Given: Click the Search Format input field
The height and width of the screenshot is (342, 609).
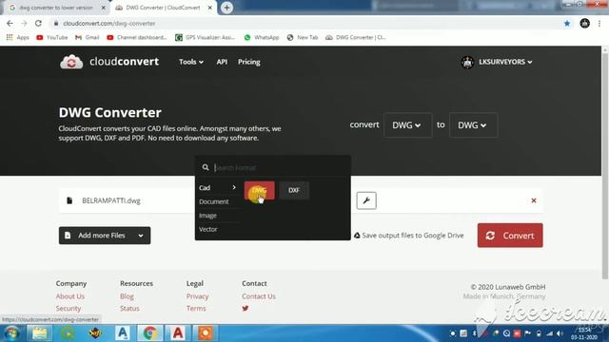Looking at the screenshot, I should [280, 167].
